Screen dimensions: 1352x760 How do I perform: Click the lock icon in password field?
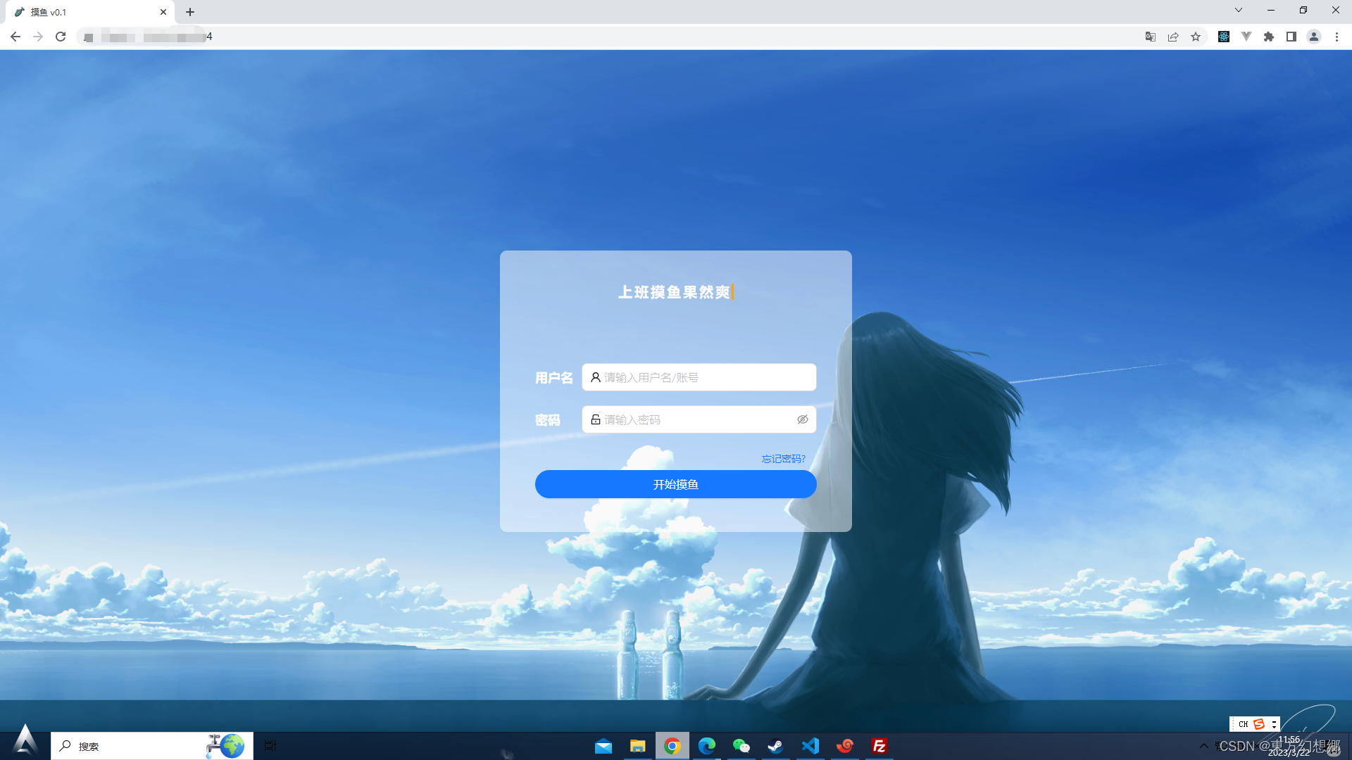596,419
